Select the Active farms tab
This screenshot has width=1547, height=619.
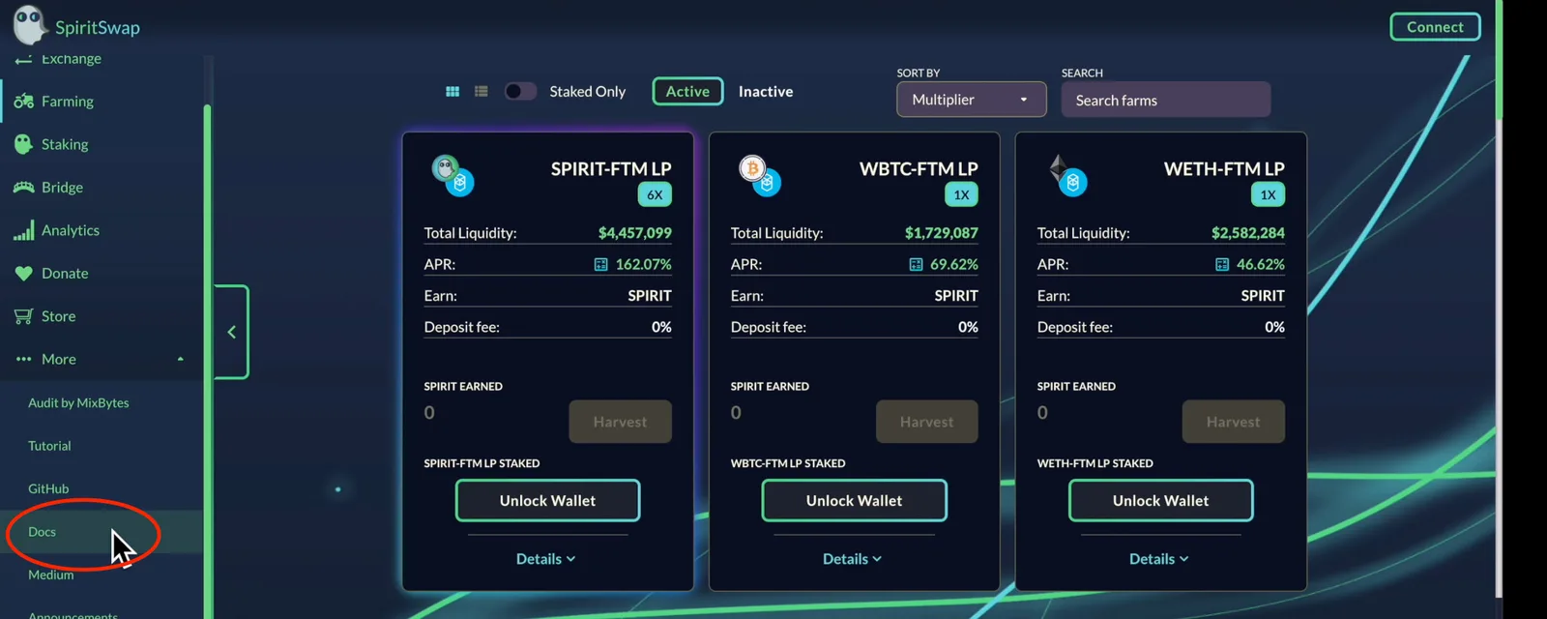[687, 91]
